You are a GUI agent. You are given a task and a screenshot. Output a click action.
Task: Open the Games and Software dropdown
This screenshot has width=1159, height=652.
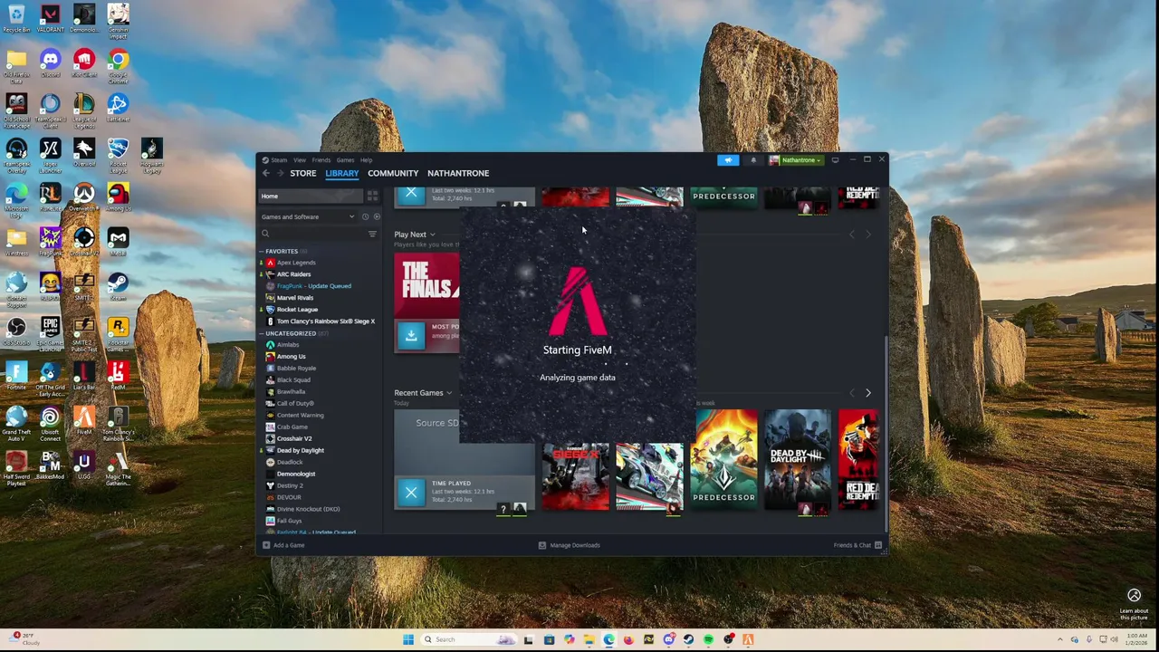click(308, 216)
